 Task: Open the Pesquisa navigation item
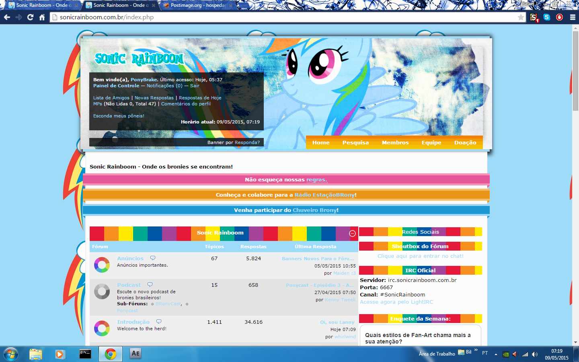click(355, 143)
